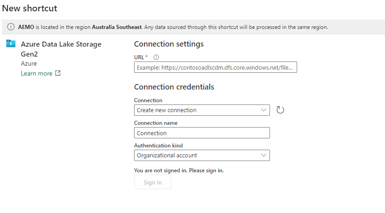Click 'You are not signed in' message
Screen dimensions: 385x213
click(x=179, y=170)
